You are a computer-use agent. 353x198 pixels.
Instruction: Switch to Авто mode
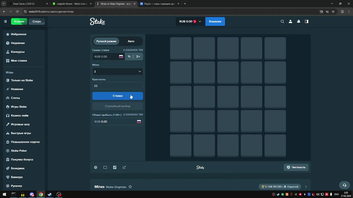click(131, 41)
